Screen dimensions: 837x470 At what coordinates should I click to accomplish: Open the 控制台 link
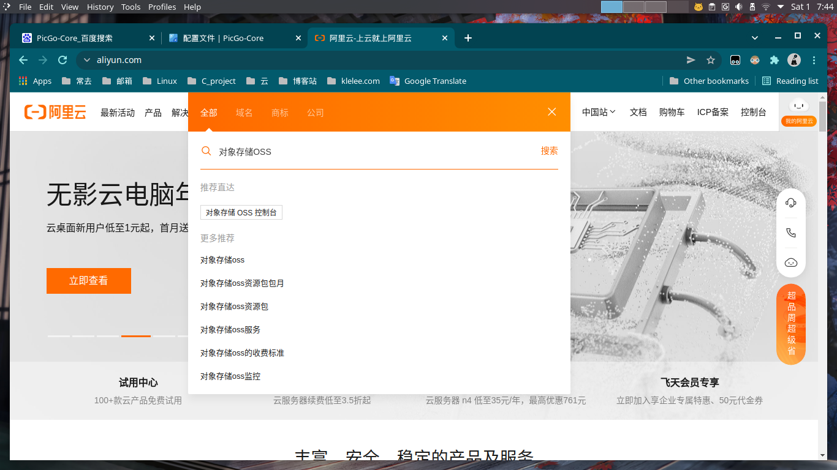tap(754, 112)
